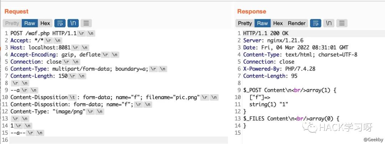The image size is (385, 144).
Task: Switch Response view to Pretty tab
Action: point(245,23)
